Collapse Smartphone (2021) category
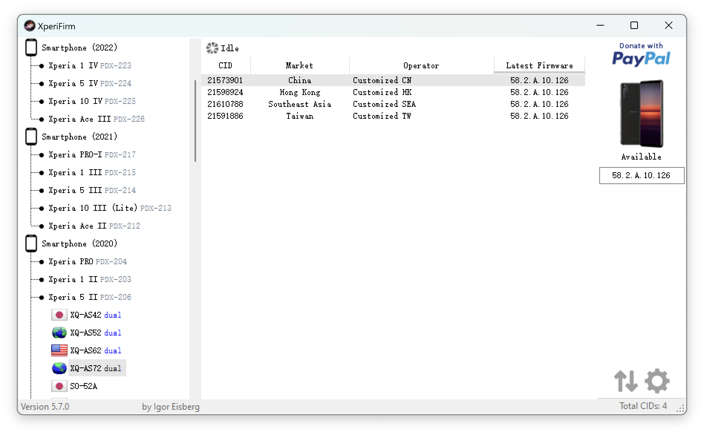704x435 pixels. tap(79, 137)
